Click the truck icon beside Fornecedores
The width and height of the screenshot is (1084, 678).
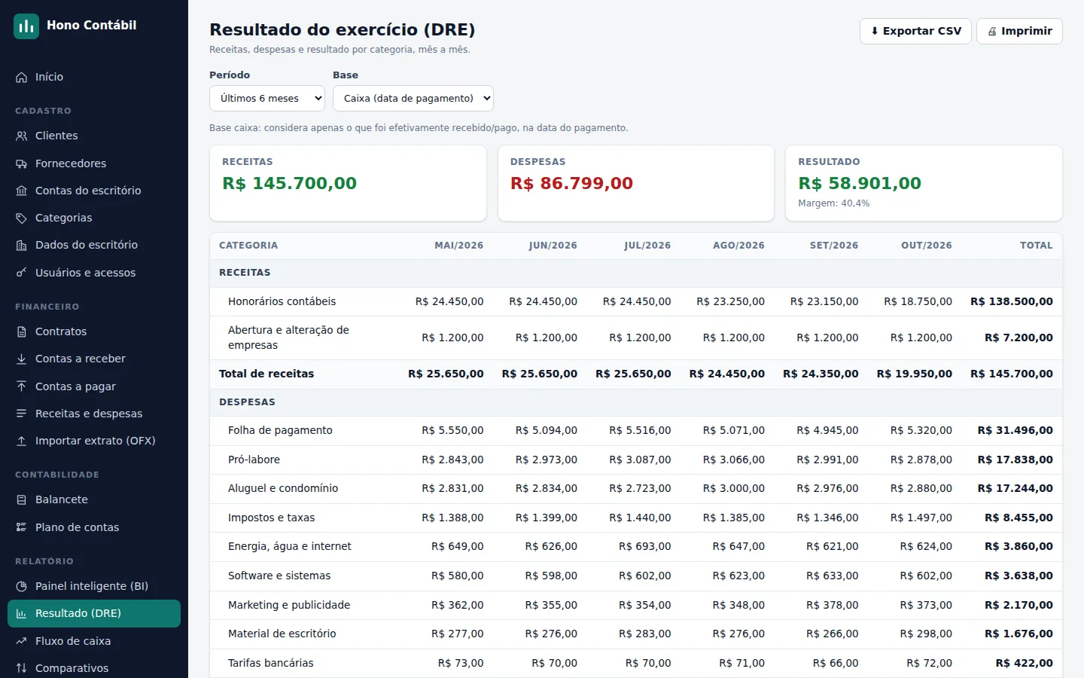(21, 163)
